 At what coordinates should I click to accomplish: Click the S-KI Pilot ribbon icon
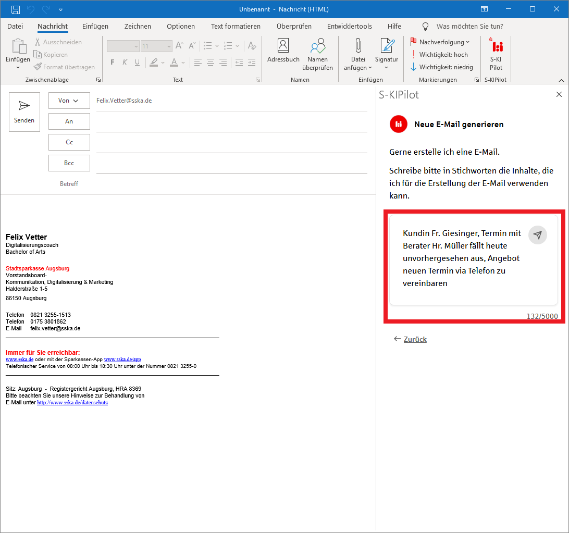click(x=496, y=56)
